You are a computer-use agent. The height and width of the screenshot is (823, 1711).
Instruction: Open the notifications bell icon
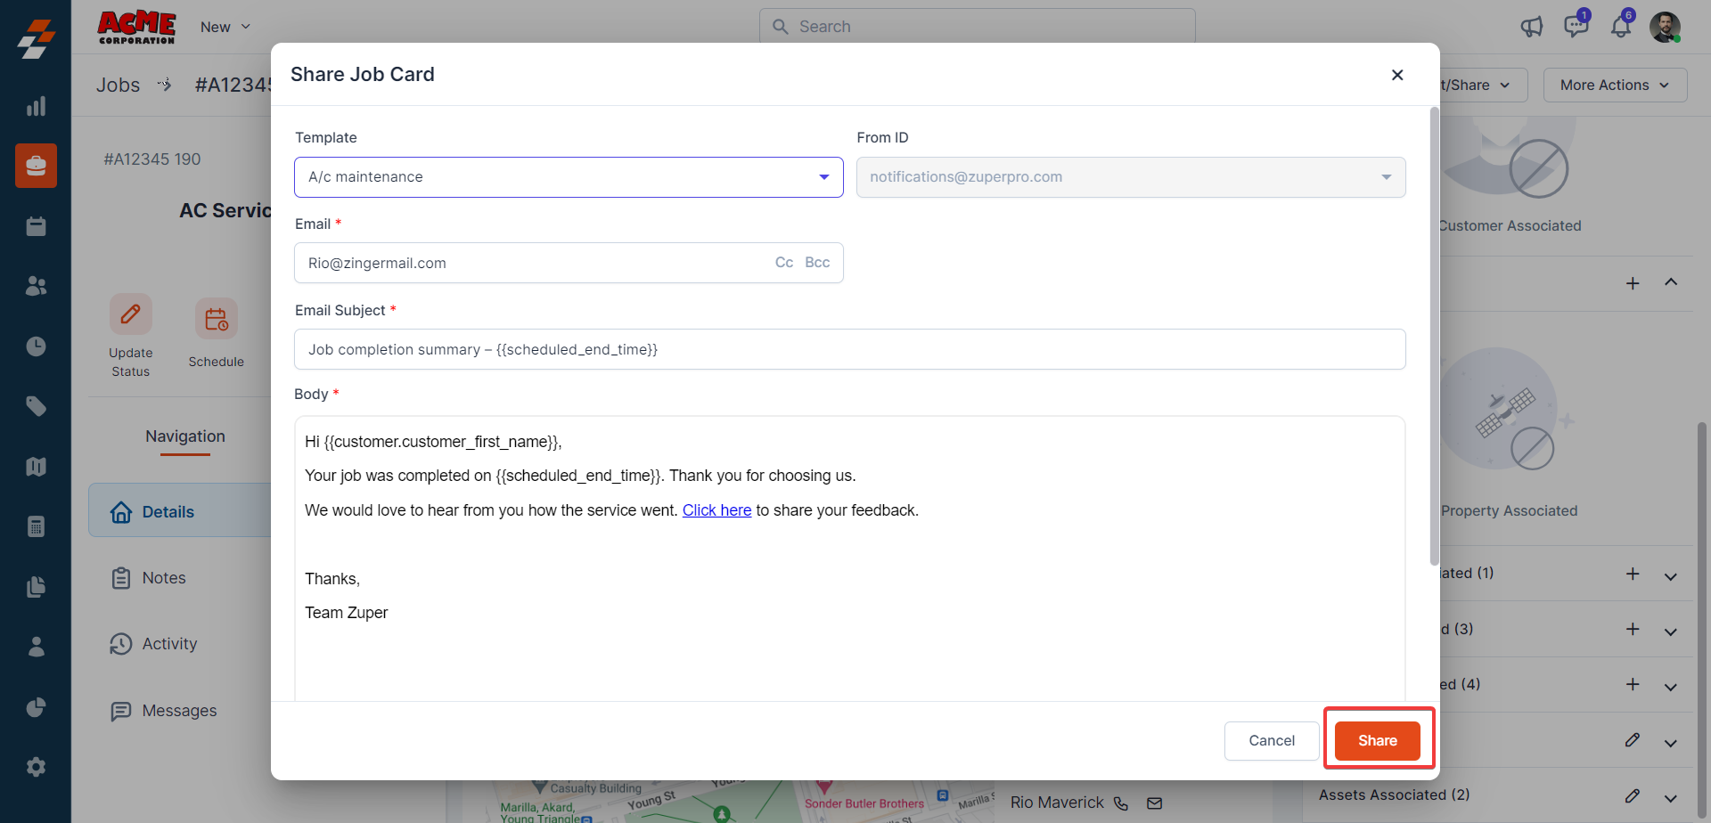1620,27
